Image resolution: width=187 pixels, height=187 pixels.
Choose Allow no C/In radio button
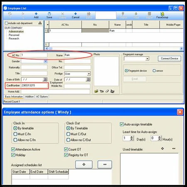pos(15,140)
